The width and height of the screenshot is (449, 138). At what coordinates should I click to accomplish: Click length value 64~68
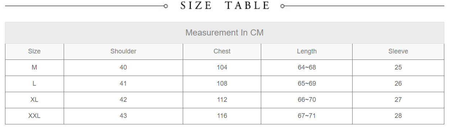(x=307, y=68)
